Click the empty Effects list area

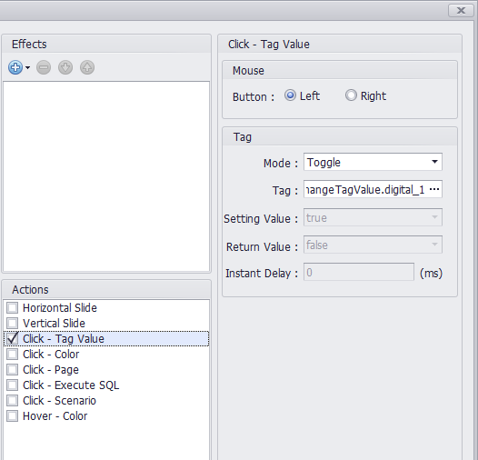pyautogui.click(x=106, y=176)
